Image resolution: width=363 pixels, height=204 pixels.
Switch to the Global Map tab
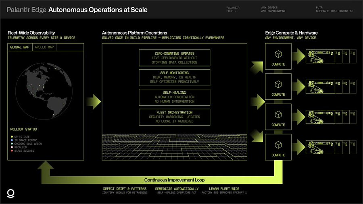tap(20, 47)
